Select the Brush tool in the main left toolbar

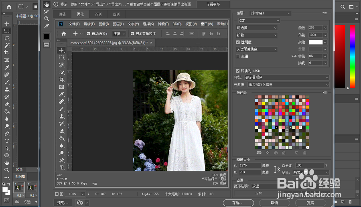(x=7, y=82)
